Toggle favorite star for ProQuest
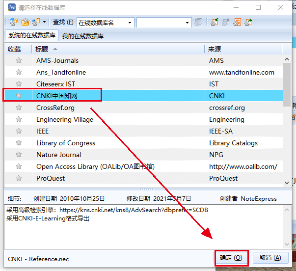The width and height of the screenshot is (296, 271). pos(19,178)
